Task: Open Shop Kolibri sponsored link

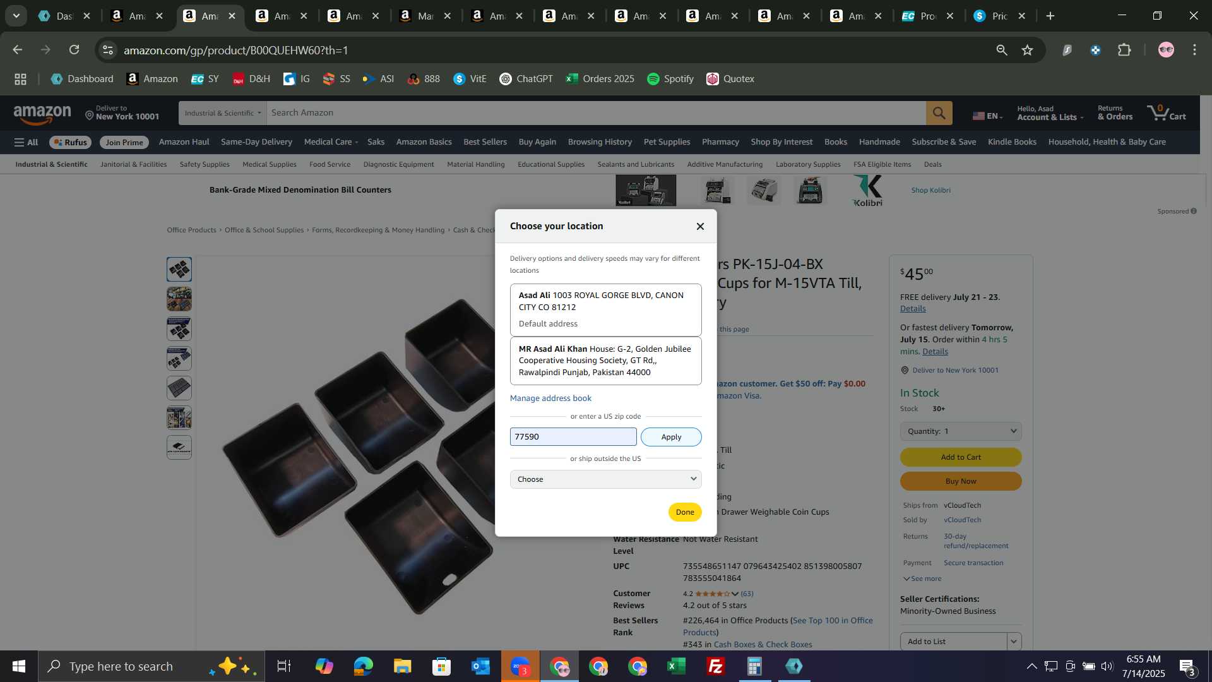Action: pos(930,190)
